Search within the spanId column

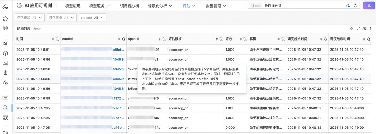(164, 39)
